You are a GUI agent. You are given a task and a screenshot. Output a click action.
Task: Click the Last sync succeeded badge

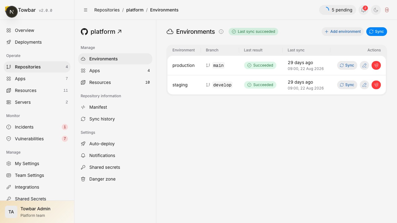click(x=253, y=32)
